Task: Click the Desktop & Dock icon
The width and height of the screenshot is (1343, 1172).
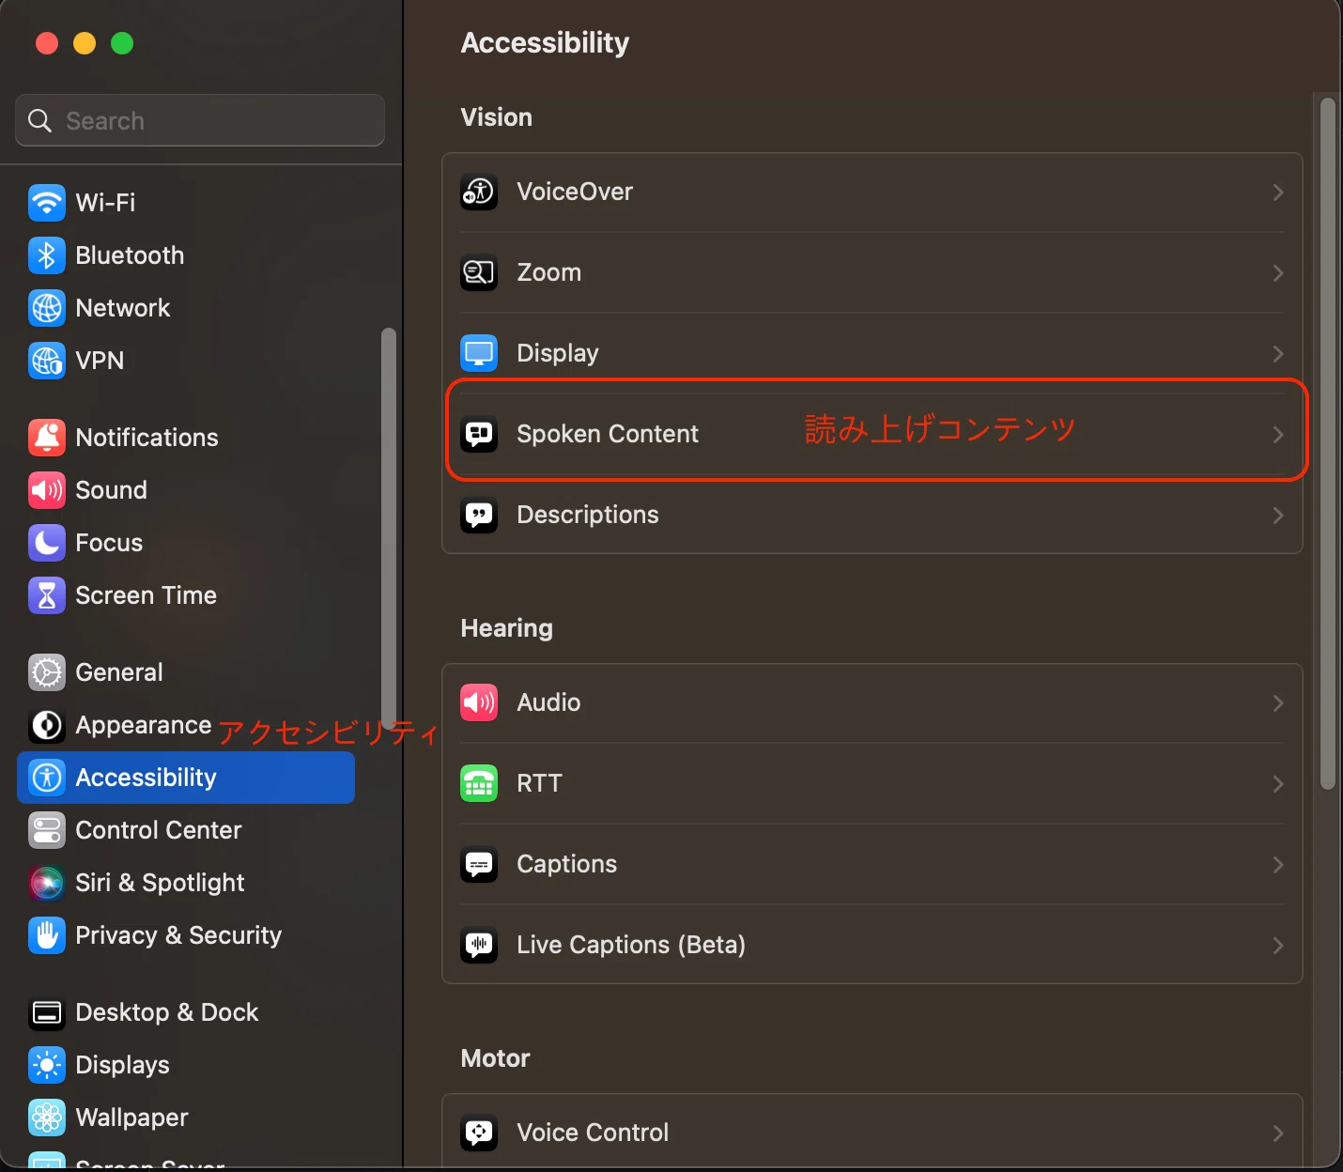Action: (47, 1012)
